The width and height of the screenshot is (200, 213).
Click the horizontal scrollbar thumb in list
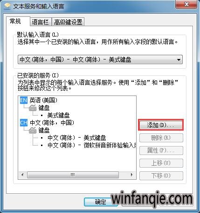click(73, 175)
